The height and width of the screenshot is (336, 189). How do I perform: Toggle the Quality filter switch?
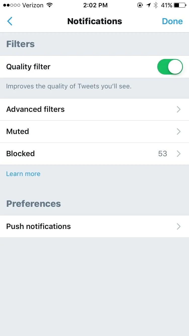(x=170, y=67)
